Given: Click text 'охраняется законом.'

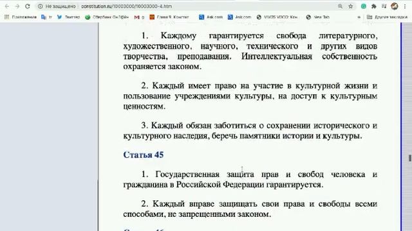Looking at the screenshot, I should pos(162,67).
